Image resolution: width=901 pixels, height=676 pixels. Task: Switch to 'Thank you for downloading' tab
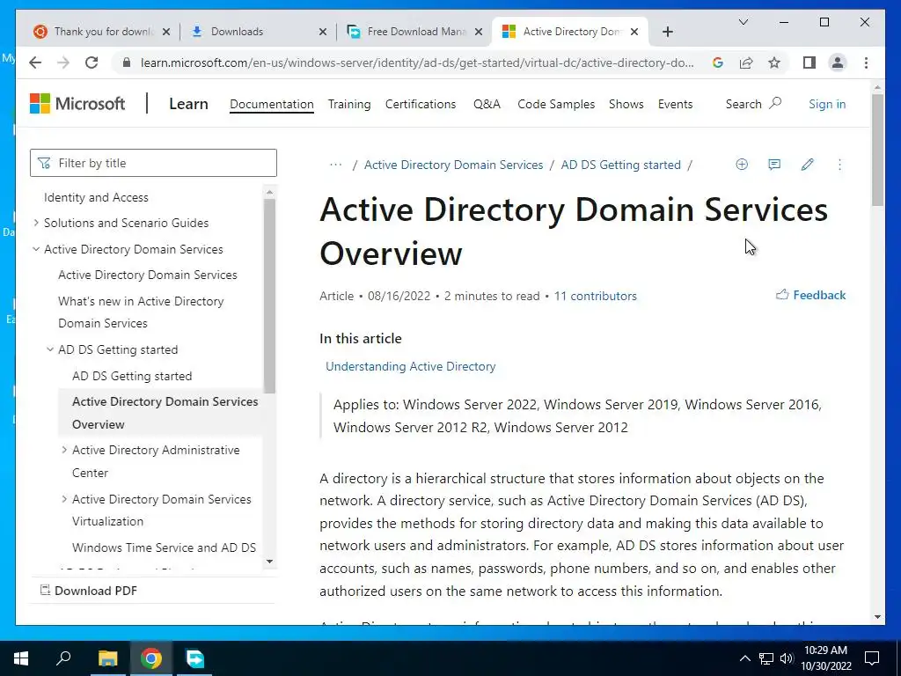click(102, 32)
